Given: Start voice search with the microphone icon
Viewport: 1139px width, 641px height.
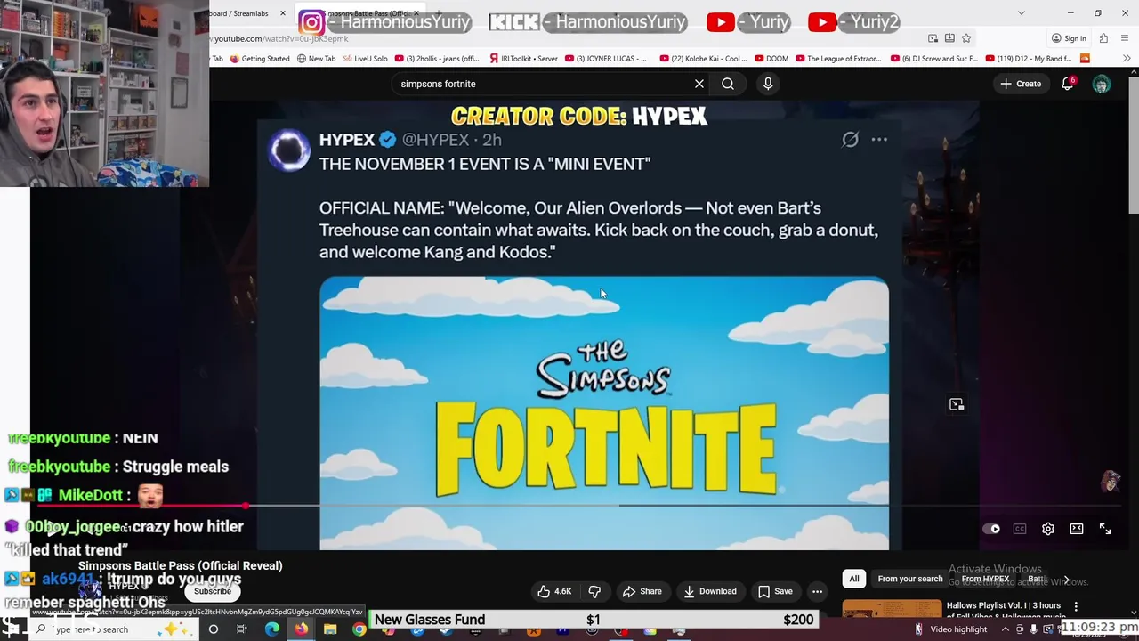Looking at the screenshot, I should tap(768, 84).
